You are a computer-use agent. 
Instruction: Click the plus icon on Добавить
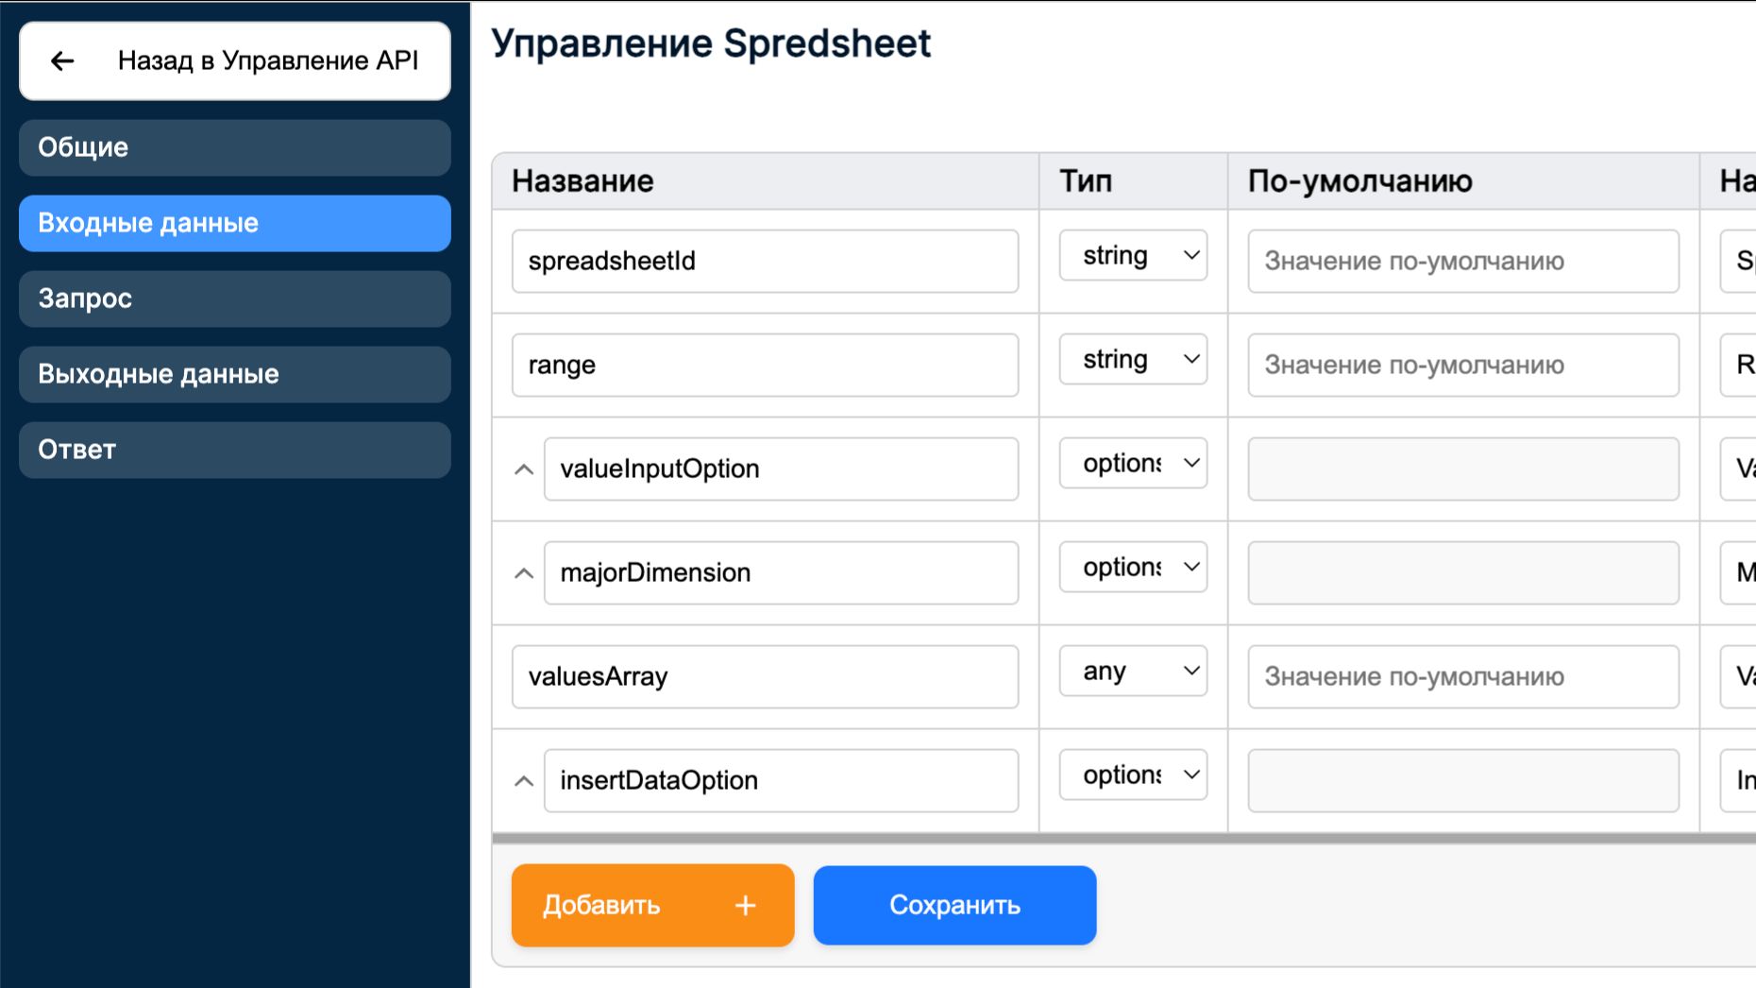coord(745,906)
